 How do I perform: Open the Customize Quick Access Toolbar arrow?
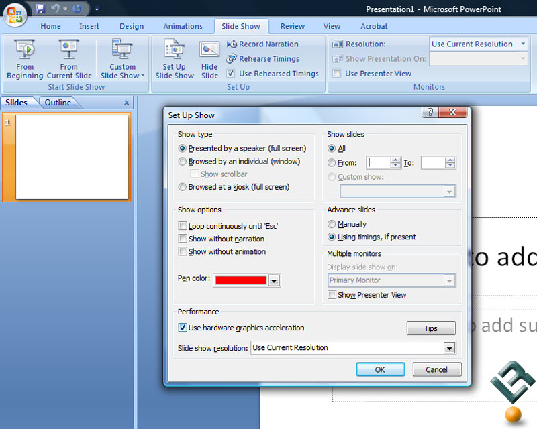tap(97, 9)
